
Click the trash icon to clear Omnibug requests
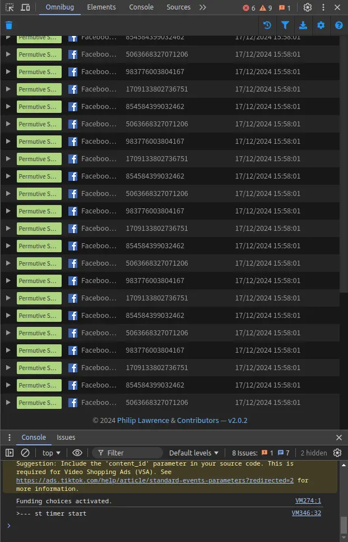click(x=9, y=25)
